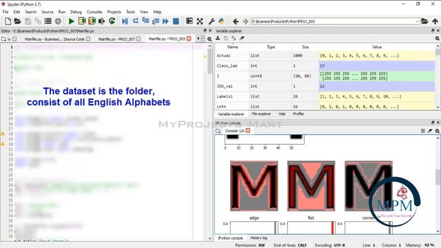Run cell and advance to next
Screen dimensions: 441x248
pos(92,21)
